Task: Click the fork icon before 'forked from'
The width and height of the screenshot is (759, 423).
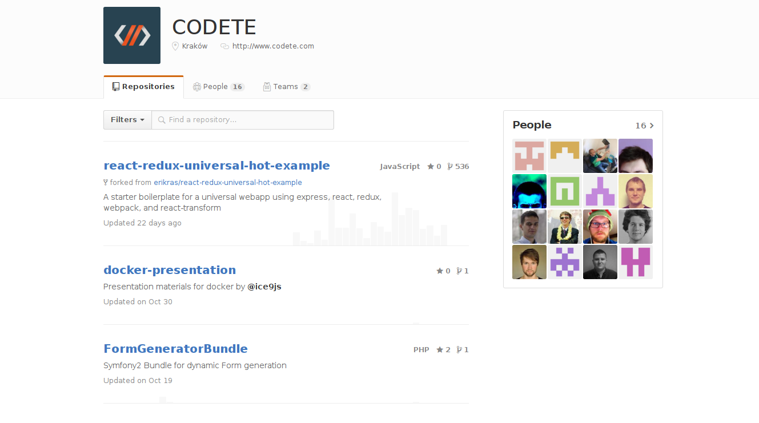Action: [106, 183]
